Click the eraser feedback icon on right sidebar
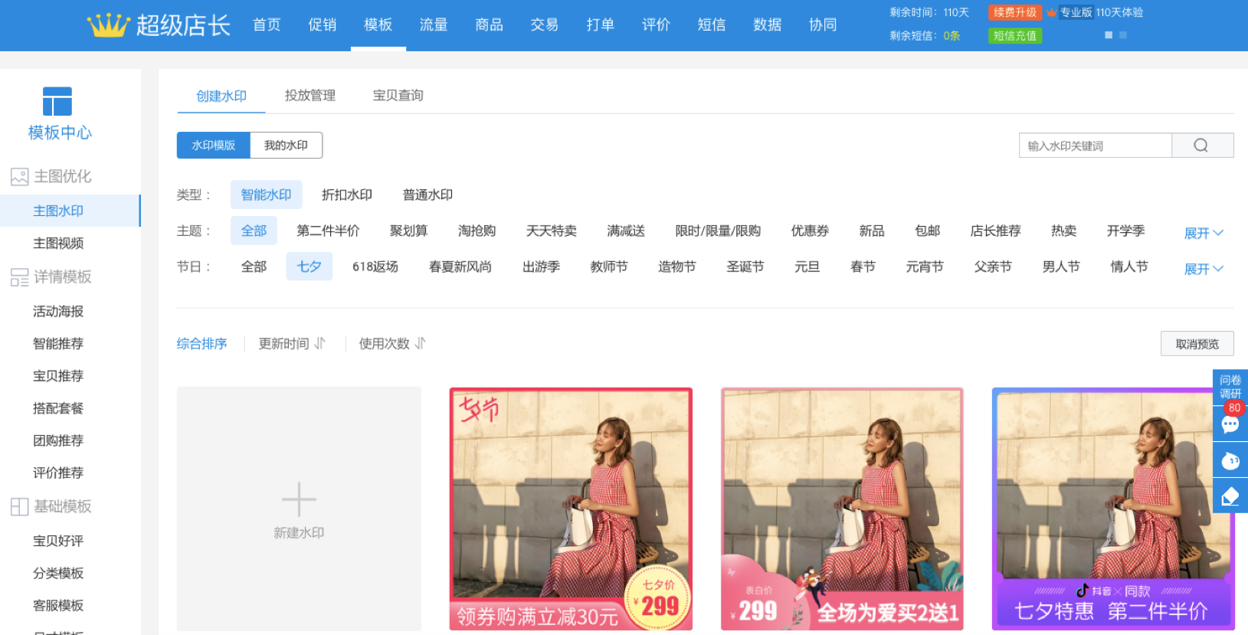The image size is (1248, 635). pyautogui.click(x=1230, y=496)
